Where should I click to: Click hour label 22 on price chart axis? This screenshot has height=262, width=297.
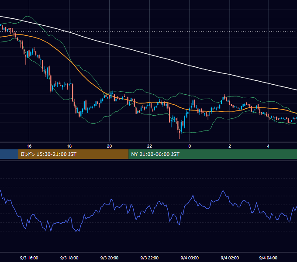click(149, 146)
